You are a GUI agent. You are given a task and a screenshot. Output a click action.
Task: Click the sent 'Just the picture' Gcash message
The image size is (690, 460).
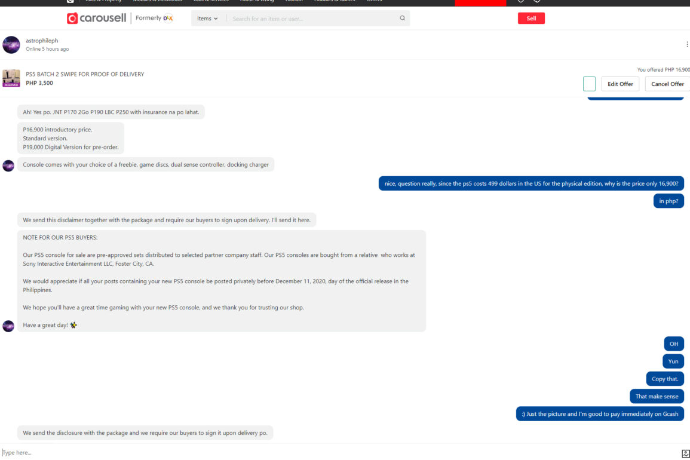(x=600, y=414)
